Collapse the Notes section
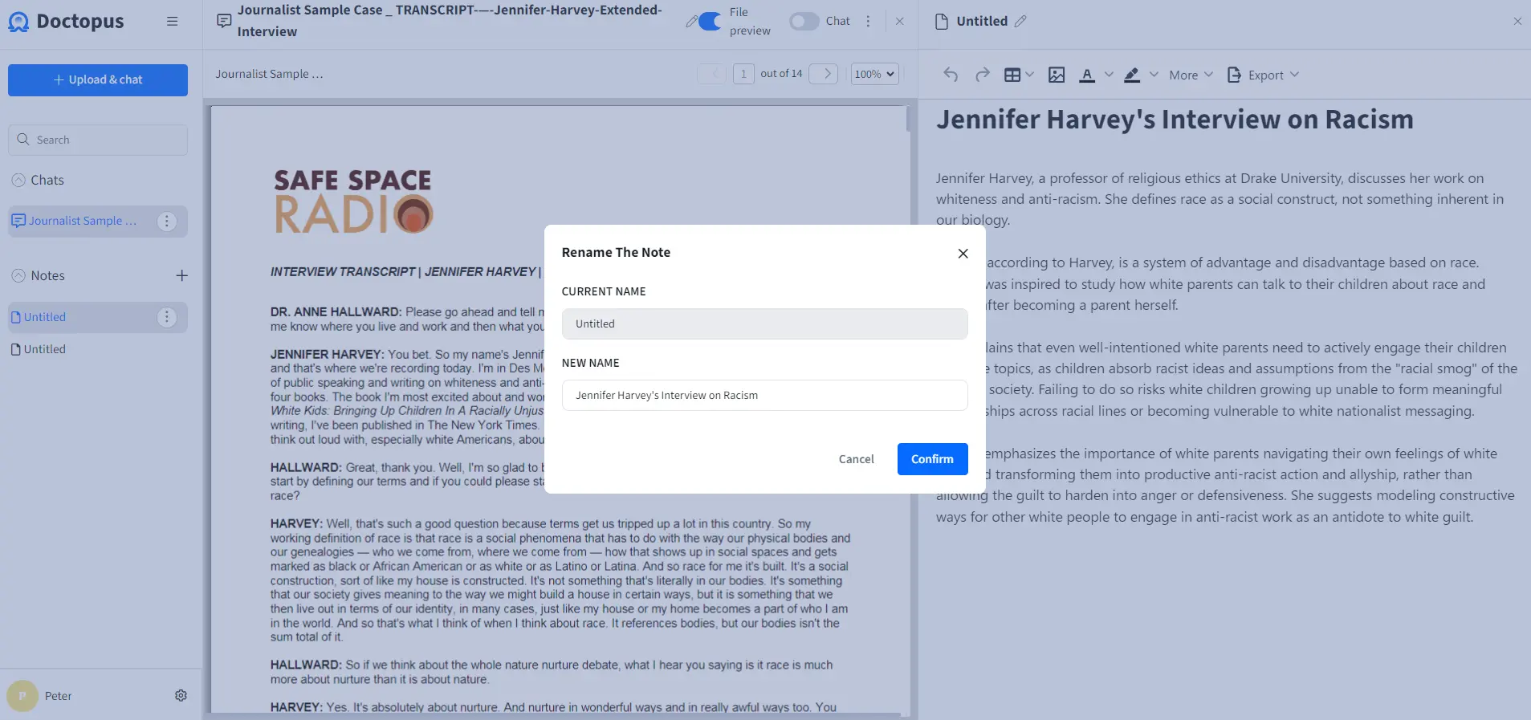 18,276
